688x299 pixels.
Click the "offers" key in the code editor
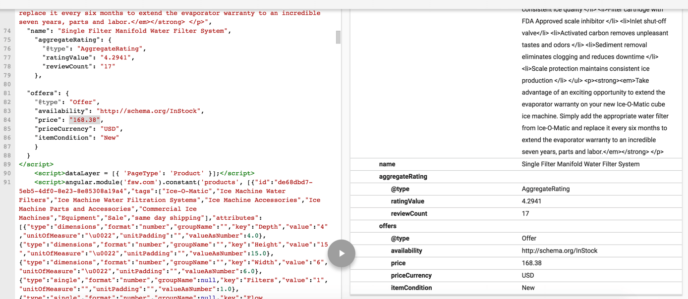42,93
